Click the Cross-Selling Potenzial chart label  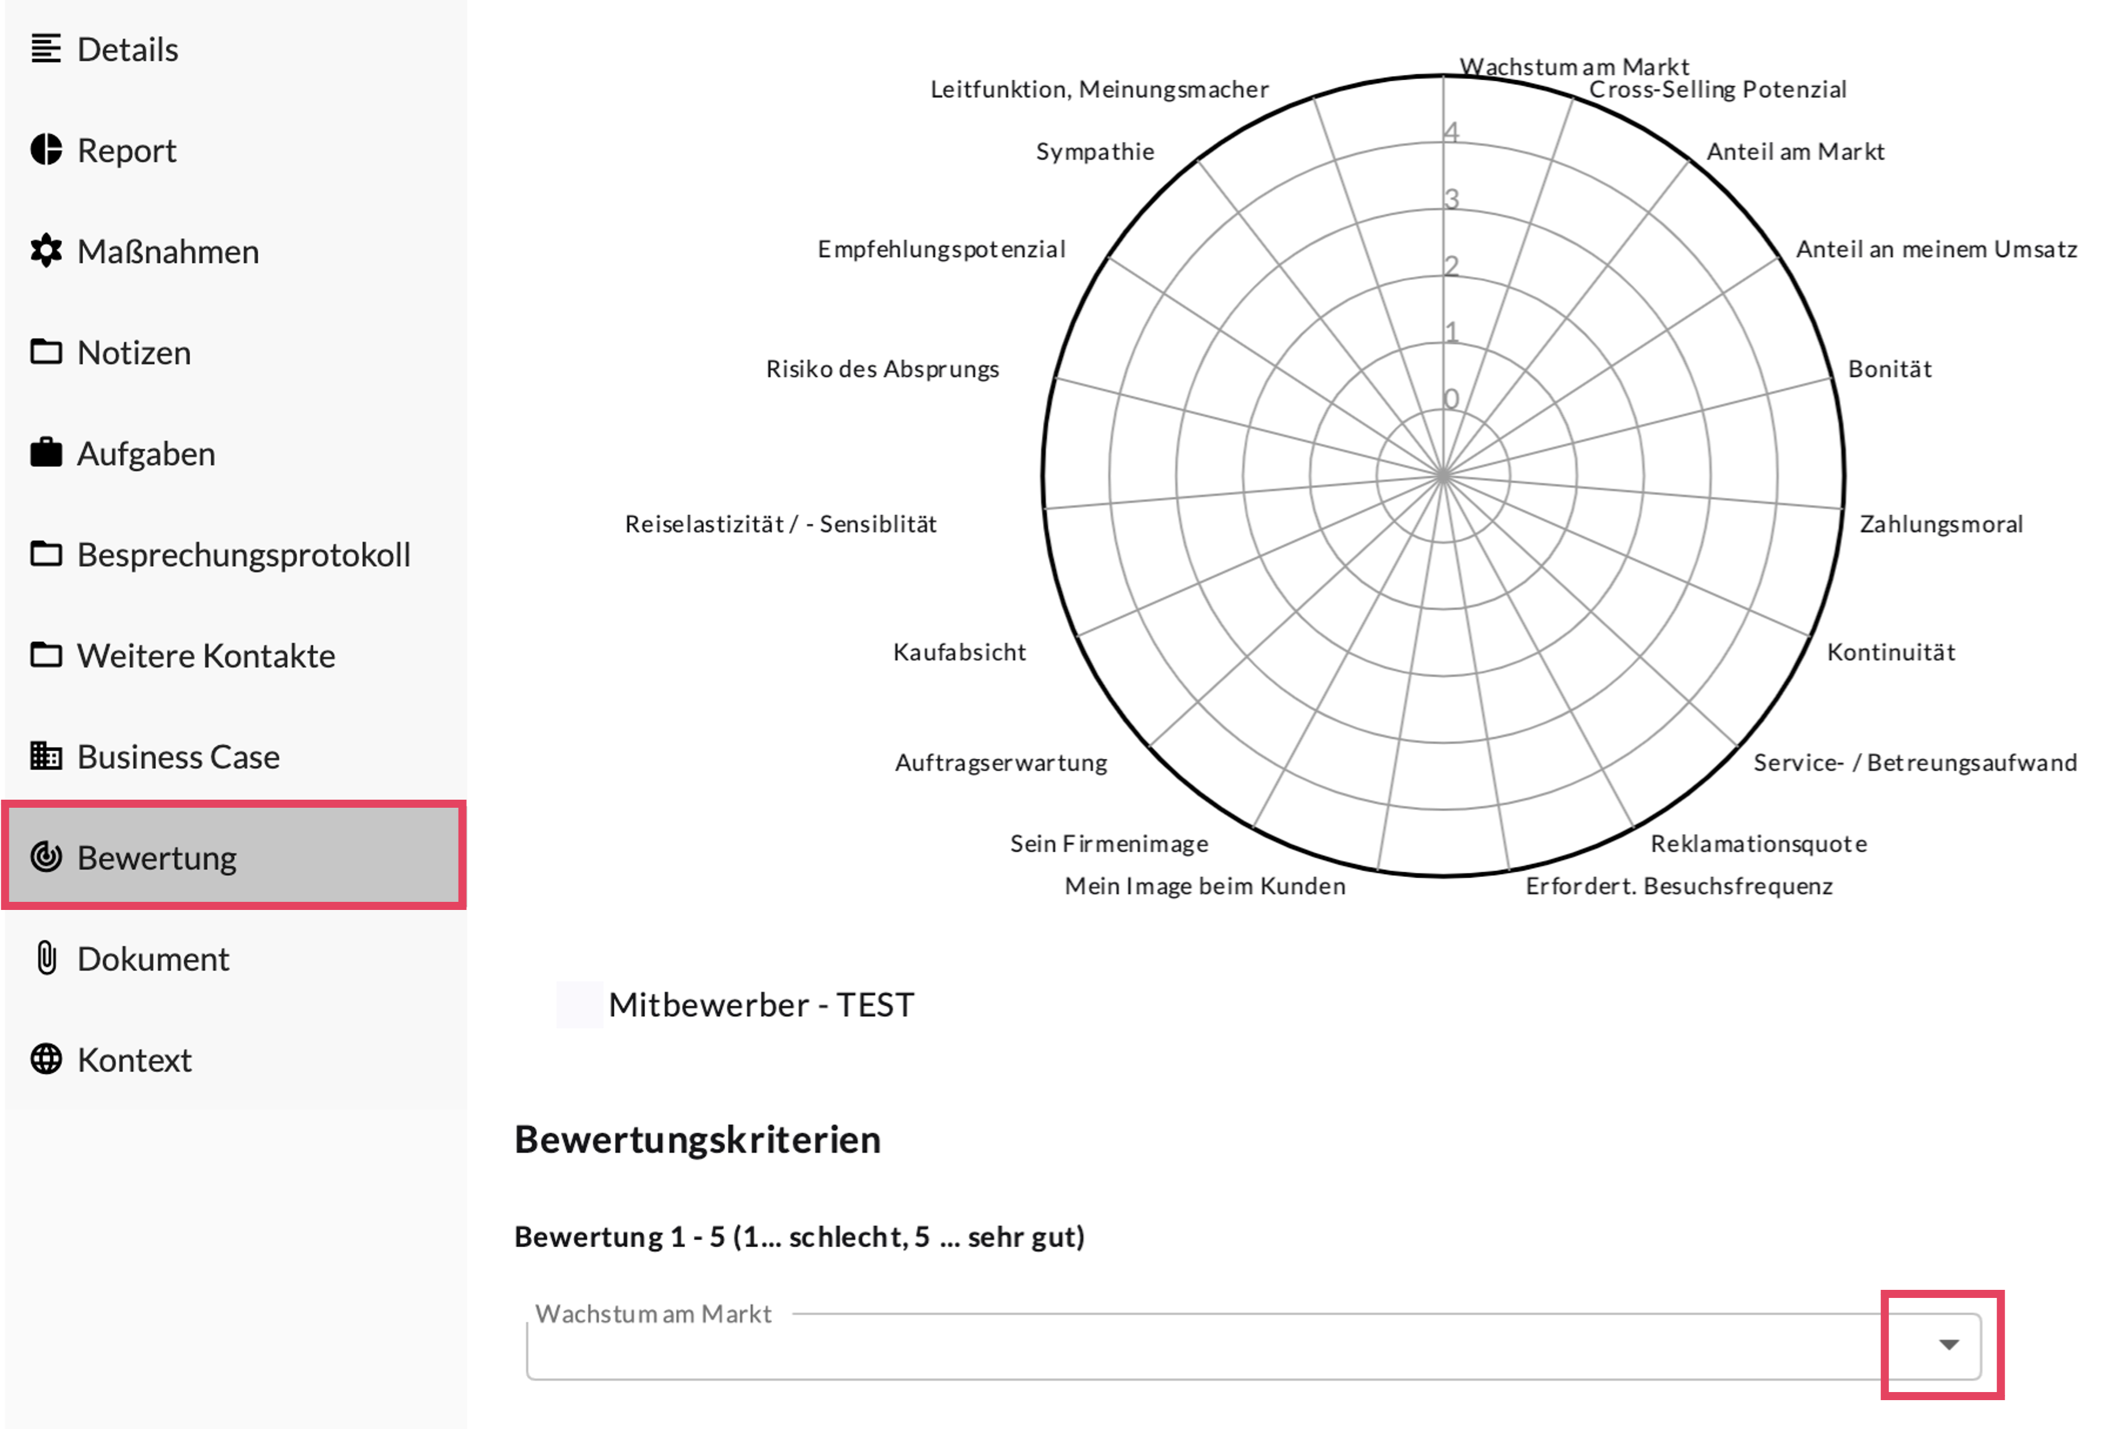[1717, 90]
